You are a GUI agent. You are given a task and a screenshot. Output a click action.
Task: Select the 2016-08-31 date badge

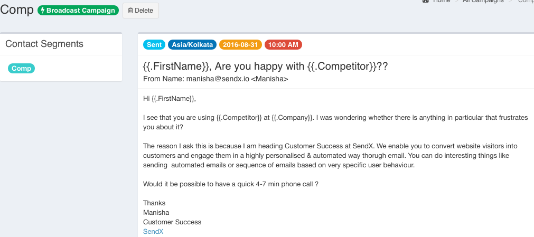point(240,45)
